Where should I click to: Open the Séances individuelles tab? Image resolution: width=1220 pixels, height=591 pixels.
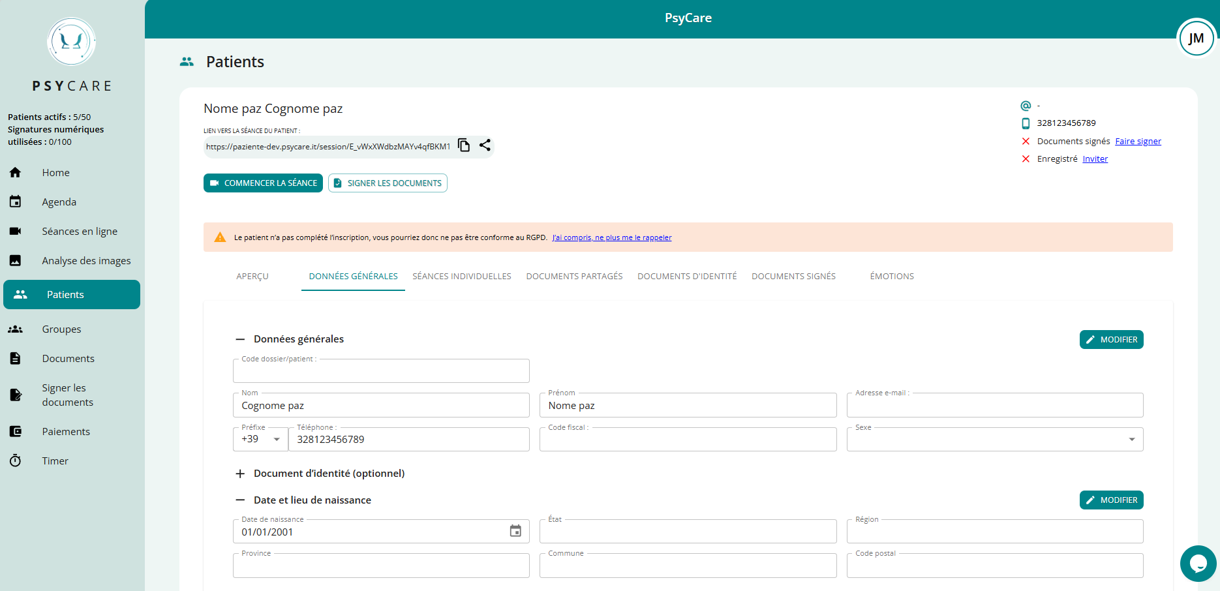(462, 277)
